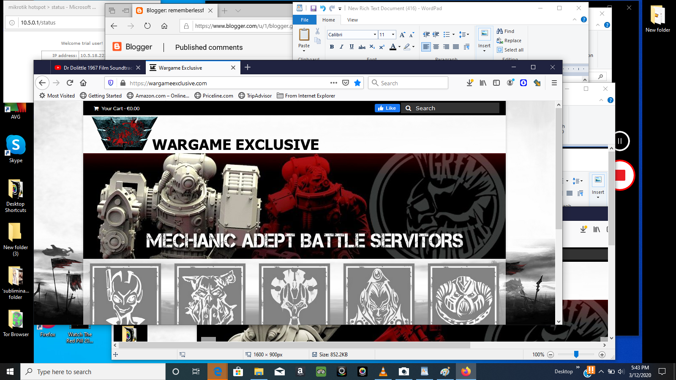Switch to Dr Dolittle 1967 Film Soundtrack tab
676x380 pixels.
coord(98,68)
